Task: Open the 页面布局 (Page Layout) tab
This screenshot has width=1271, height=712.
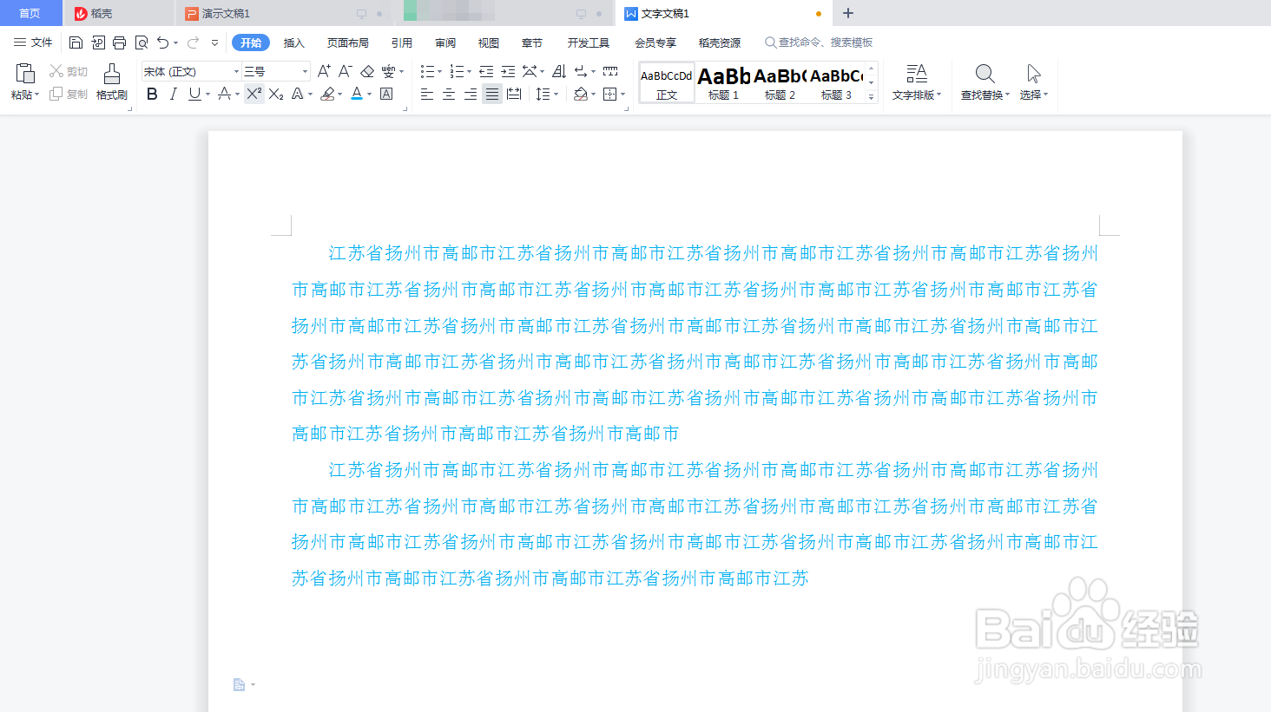Action: coord(348,42)
